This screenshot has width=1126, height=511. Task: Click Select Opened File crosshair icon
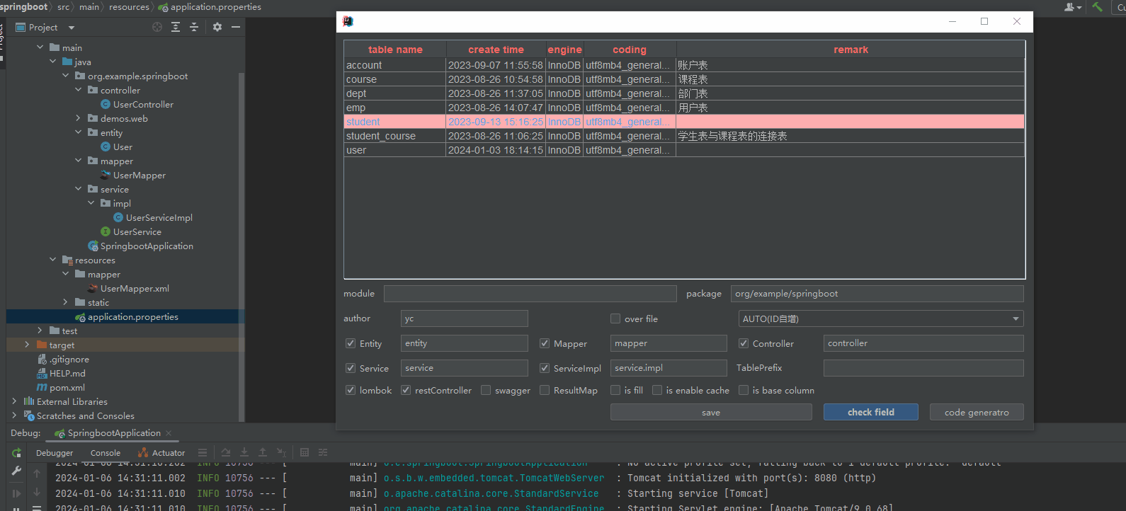(x=157, y=27)
